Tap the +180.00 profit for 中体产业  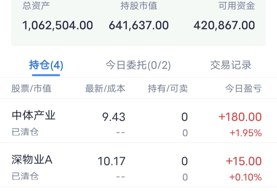[240, 117]
